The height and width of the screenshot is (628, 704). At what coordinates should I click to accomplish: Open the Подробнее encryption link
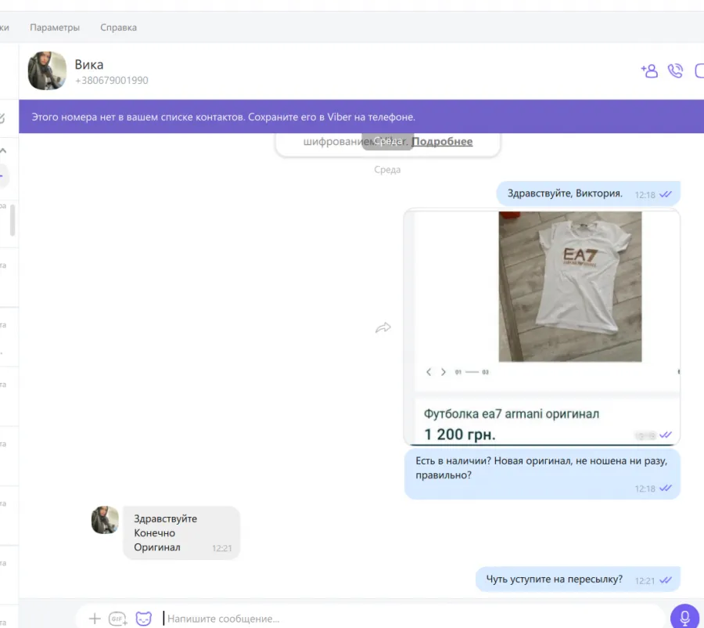pyautogui.click(x=442, y=142)
